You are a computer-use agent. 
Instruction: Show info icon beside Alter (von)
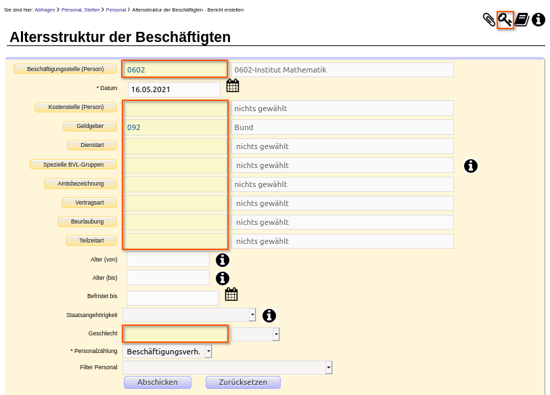(223, 260)
